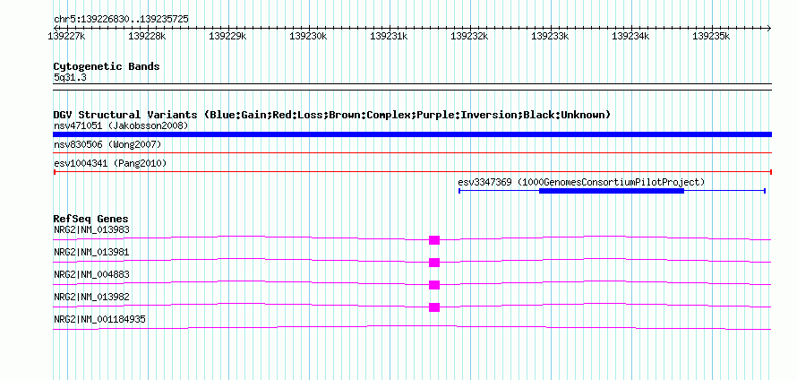
Task: Open NRG2|NM_001184935 transcript label
Action: (99, 319)
